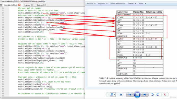Screen dimensions: 177x99
Task: Click the "Layer Type" table header
Action: [123, 12]
